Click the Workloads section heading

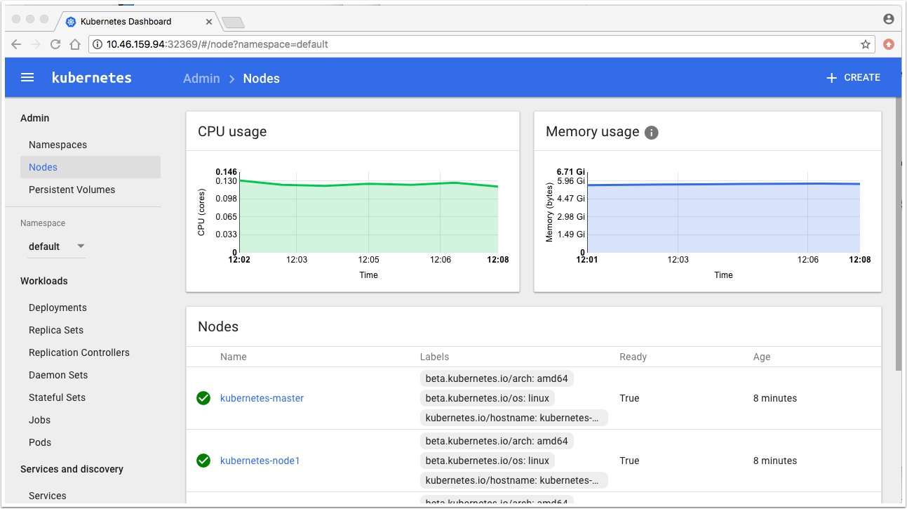click(x=44, y=281)
